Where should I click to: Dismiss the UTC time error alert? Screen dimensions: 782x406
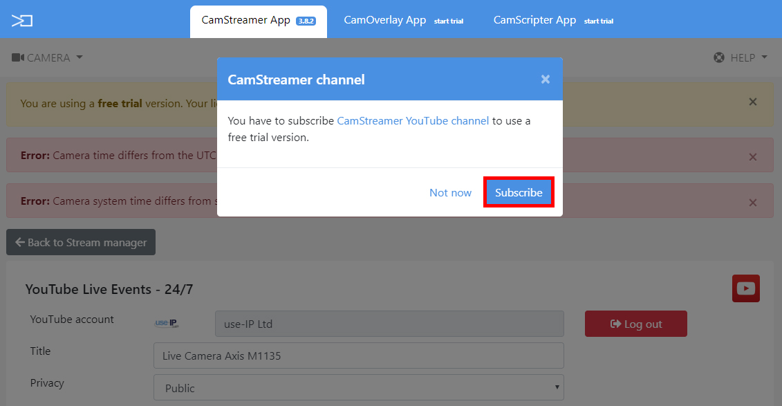[753, 157]
